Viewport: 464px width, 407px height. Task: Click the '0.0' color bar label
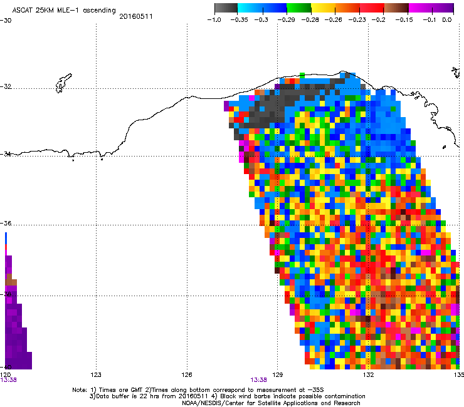[x=447, y=20]
